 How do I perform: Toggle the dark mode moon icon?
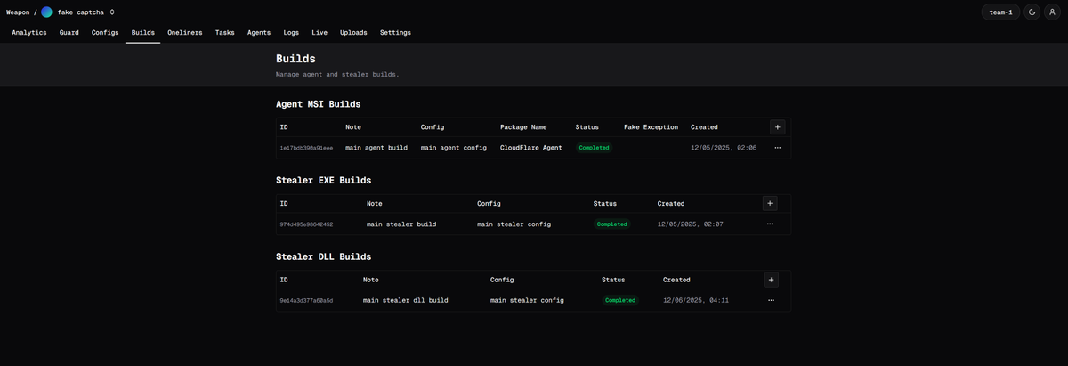point(1032,12)
